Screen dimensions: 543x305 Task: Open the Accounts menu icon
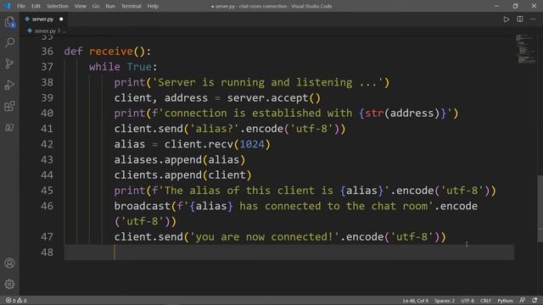point(9,263)
